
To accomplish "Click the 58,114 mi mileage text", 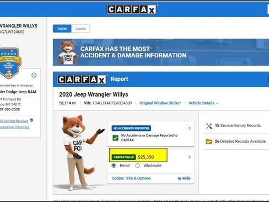I will pos(67,103).
